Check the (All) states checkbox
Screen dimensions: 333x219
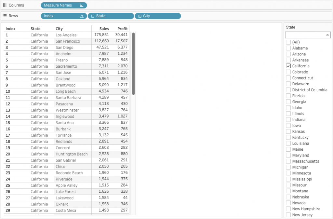[x=288, y=42]
